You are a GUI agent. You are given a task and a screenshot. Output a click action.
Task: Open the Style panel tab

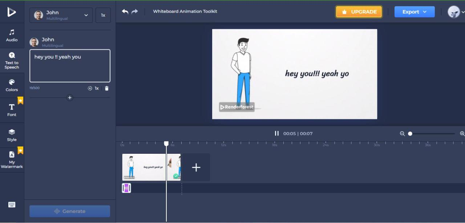[12, 135]
